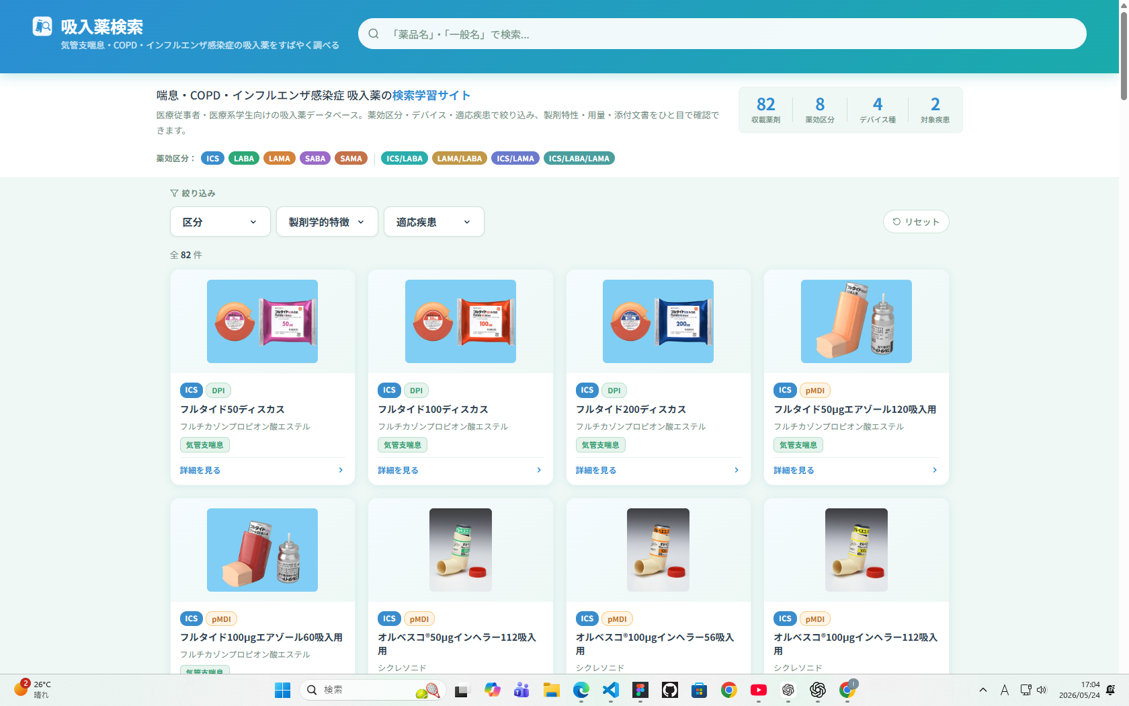Open Microsoft Teams from taskbar
Viewport: 1129px width, 706px height.
[521, 690]
